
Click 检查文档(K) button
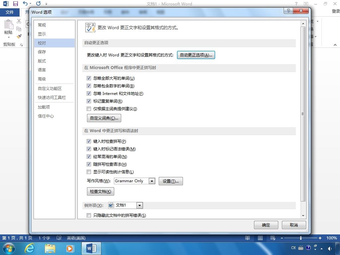[x=100, y=192]
